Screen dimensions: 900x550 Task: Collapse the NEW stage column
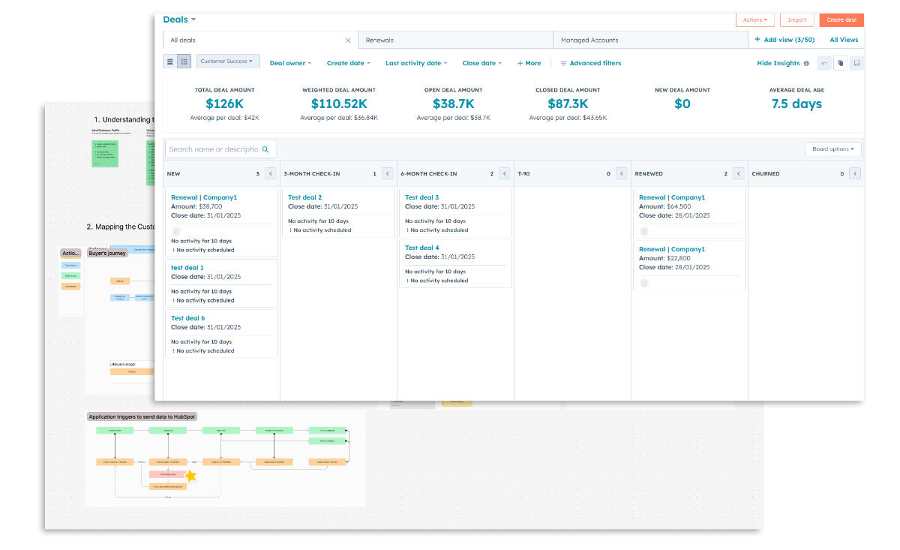(x=271, y=173)
